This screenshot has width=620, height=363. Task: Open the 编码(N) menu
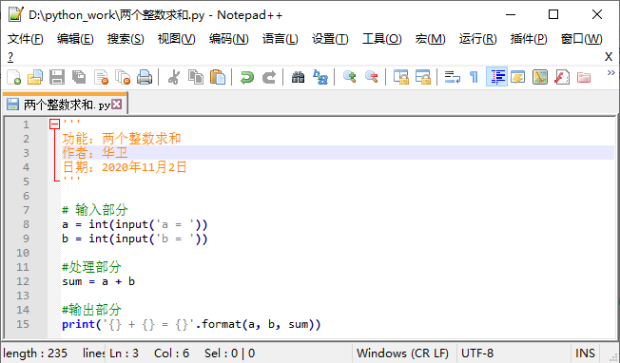pos(229,39)
